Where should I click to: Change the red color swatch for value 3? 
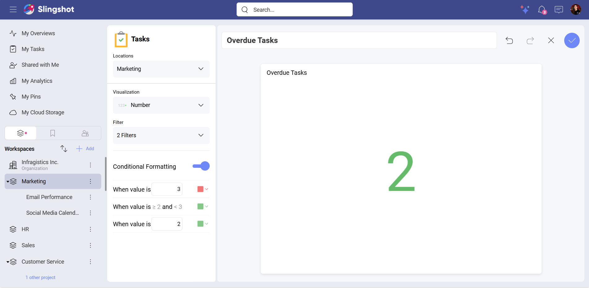(x=202, y=189)
